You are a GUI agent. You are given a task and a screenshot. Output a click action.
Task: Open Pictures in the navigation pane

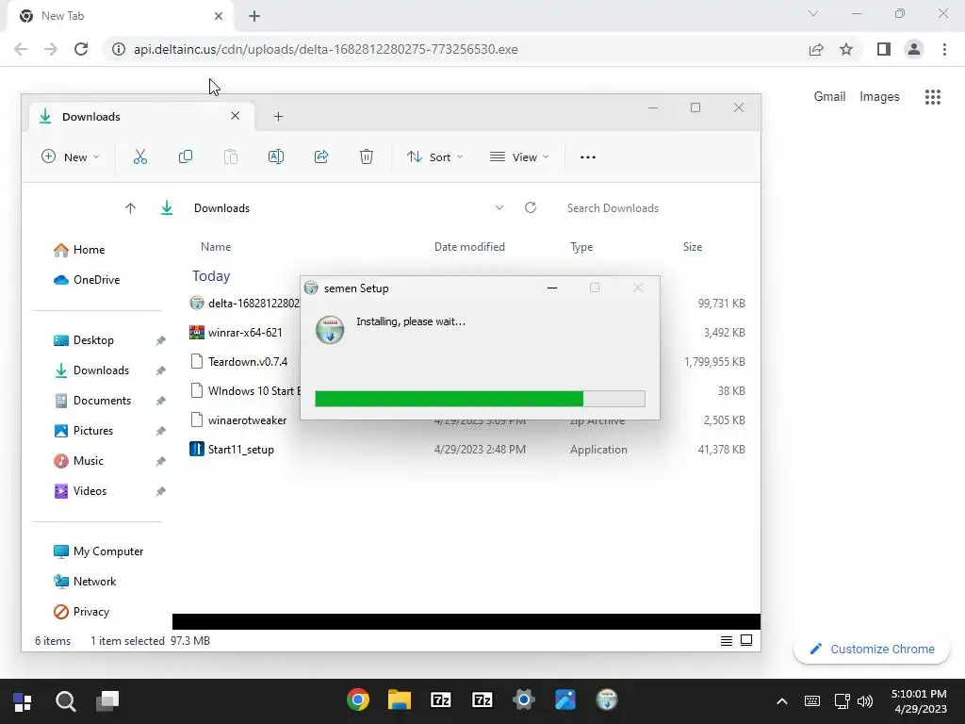[x=84, y=430]
